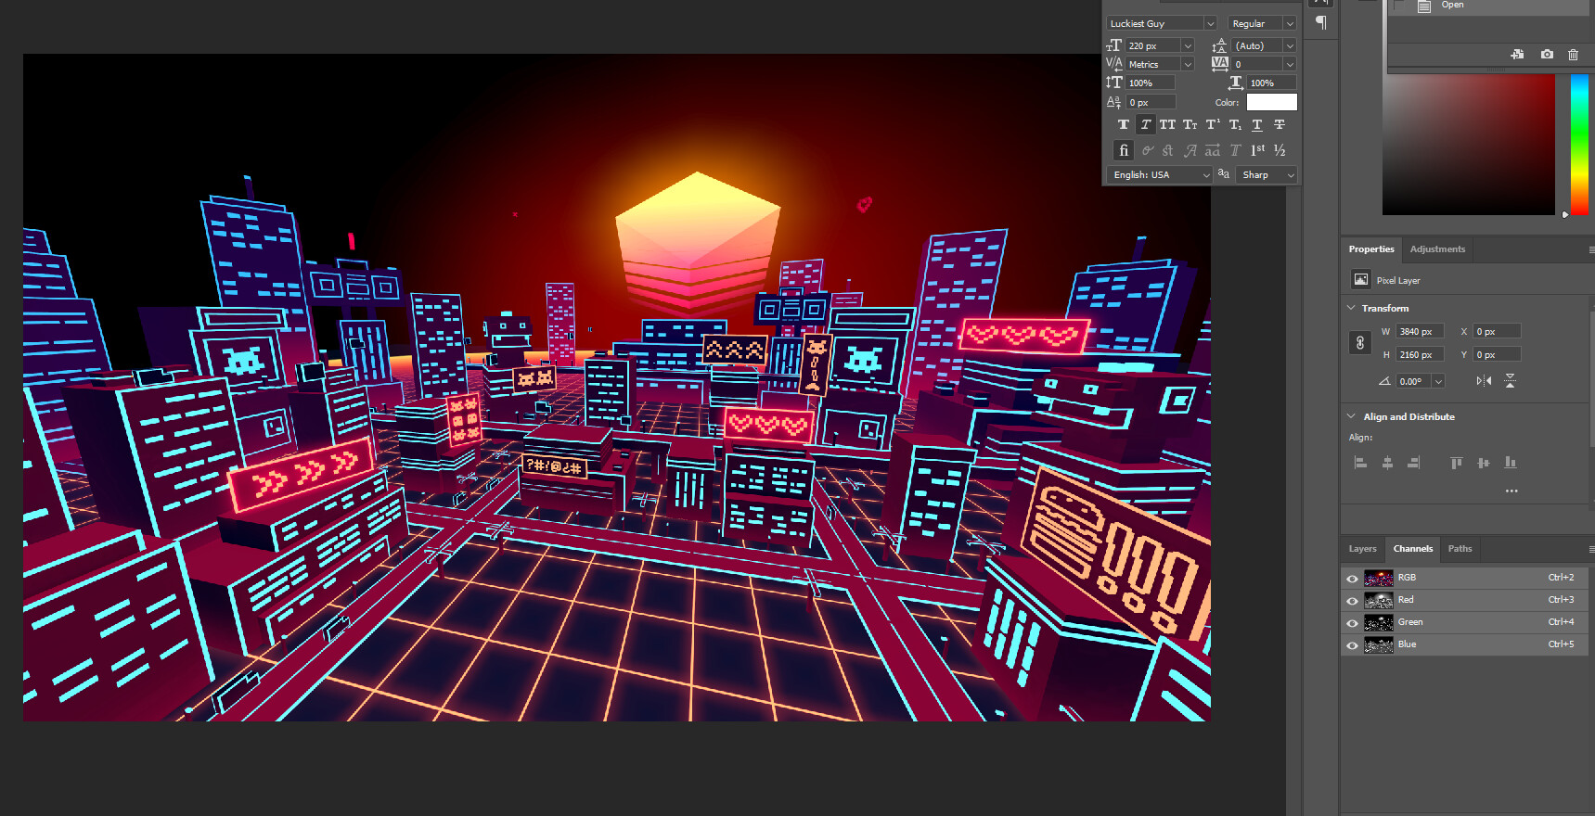Screen dimensions: 1595x816
Task: Click the Blue channel thumbnail
Action: (1379, 644)
